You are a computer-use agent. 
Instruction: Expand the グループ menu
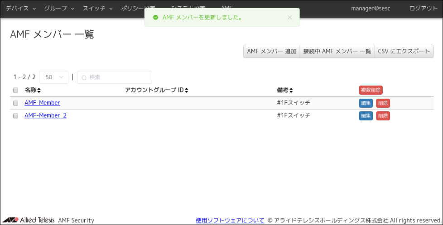coord(59,8)
